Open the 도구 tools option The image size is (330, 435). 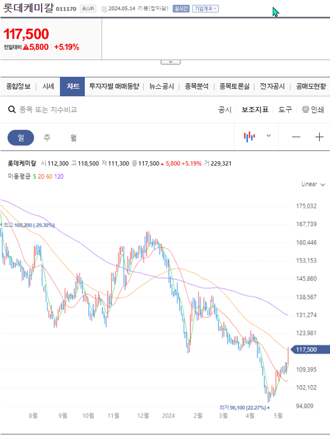pyautogui.click(x=285, y=109)
